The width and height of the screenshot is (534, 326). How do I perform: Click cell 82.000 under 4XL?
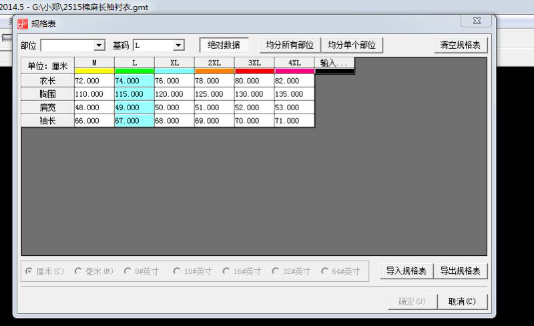click(x=294, y=81)
